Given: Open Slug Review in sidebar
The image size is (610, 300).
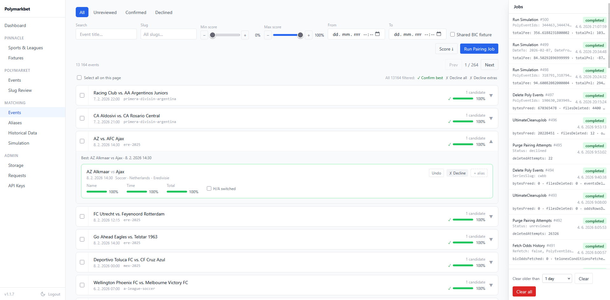Looking at the screenshot, I should [20, 90].
